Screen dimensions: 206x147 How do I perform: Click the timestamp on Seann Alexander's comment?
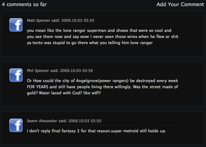pos(85,121)
